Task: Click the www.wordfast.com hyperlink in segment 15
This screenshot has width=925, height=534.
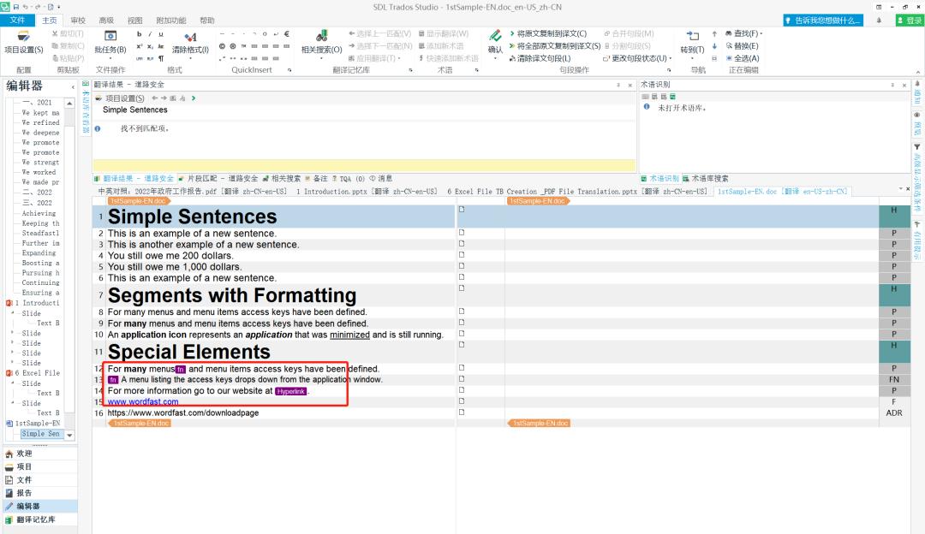Action: (x=143, y=401)
